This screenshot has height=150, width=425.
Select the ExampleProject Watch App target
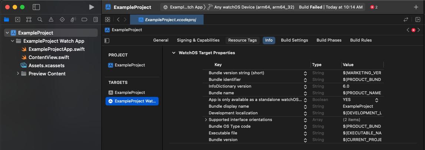coord(132,101)
